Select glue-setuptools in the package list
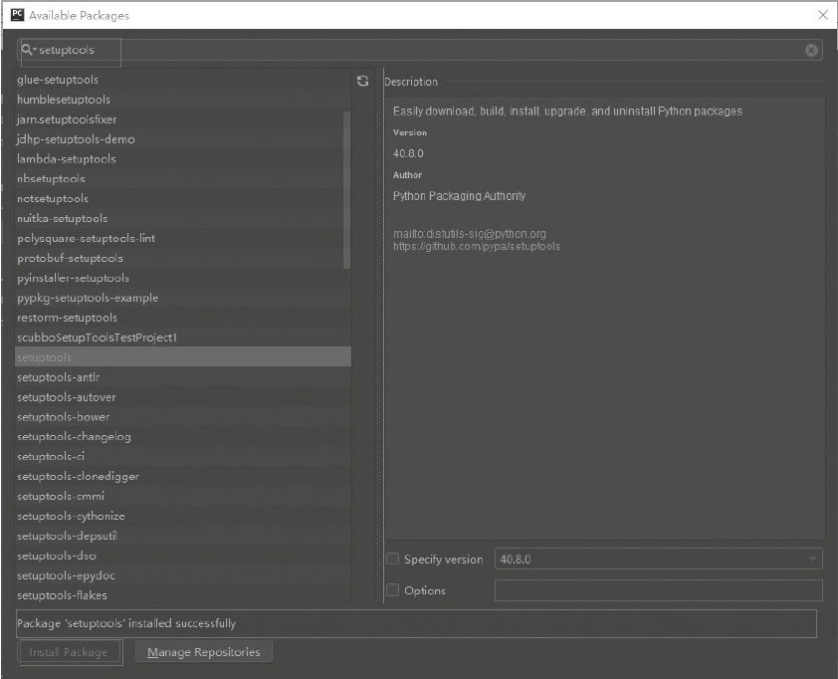 point(58,80)
